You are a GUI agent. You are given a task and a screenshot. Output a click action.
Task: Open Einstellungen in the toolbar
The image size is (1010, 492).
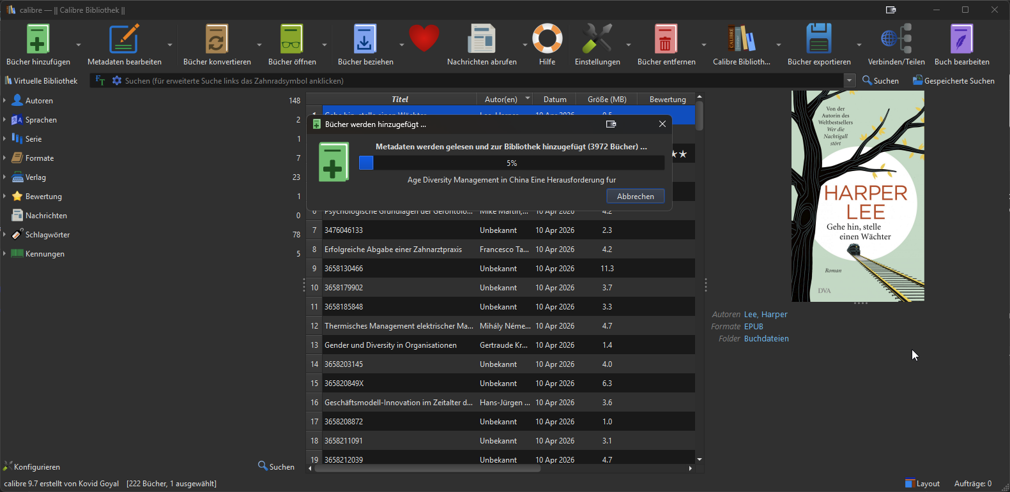(x=597, y=40)
